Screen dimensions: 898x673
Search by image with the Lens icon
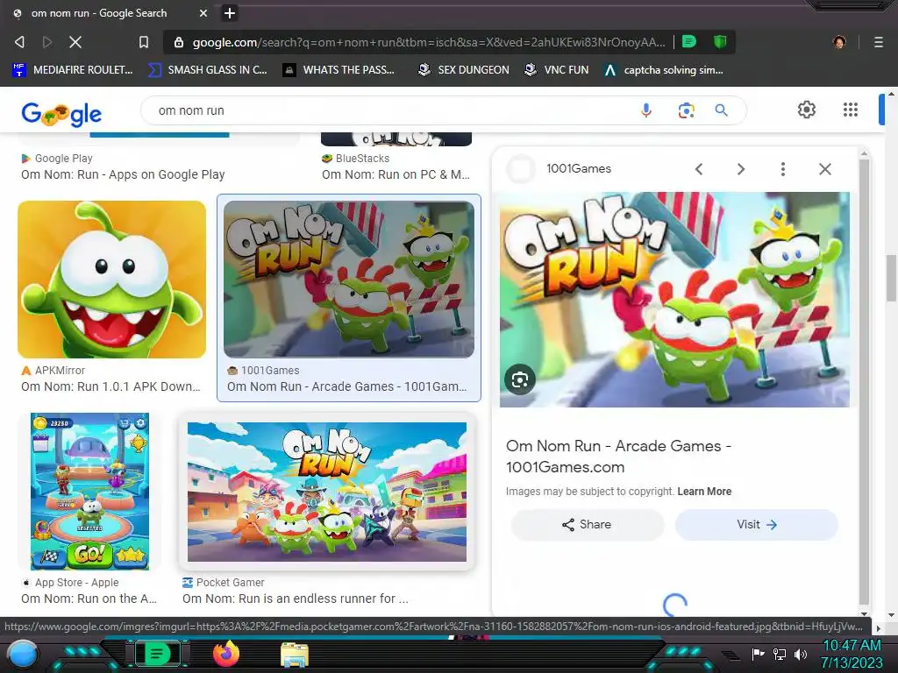click(686, 110)
